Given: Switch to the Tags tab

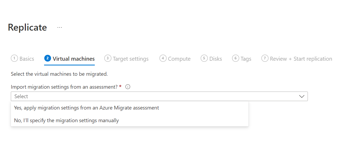Looking at the screenshot, I should [x=246, y=58].
